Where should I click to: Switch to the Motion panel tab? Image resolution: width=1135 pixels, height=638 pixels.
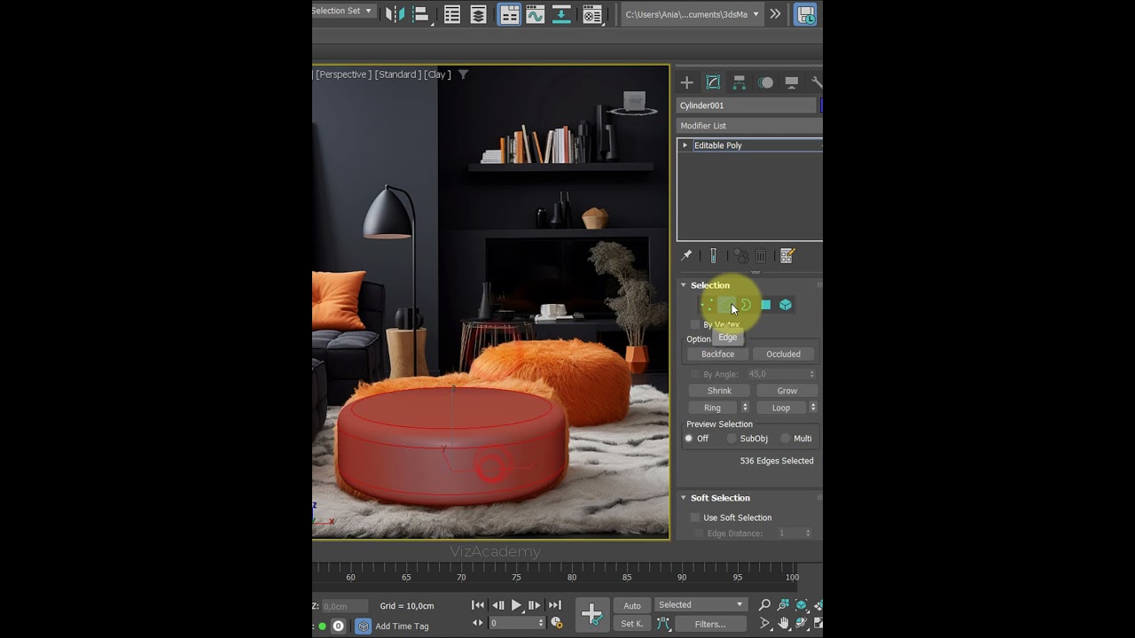coord(765,82)
